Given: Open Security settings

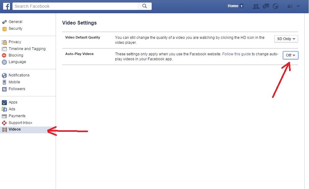Looking at the screenshot, I should click(x=15, y=29).
